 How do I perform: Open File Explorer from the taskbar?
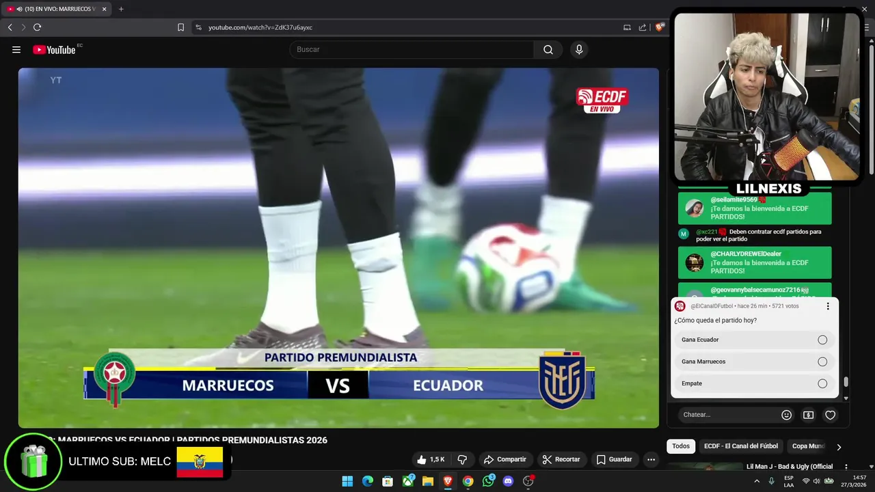click(427, 481)
